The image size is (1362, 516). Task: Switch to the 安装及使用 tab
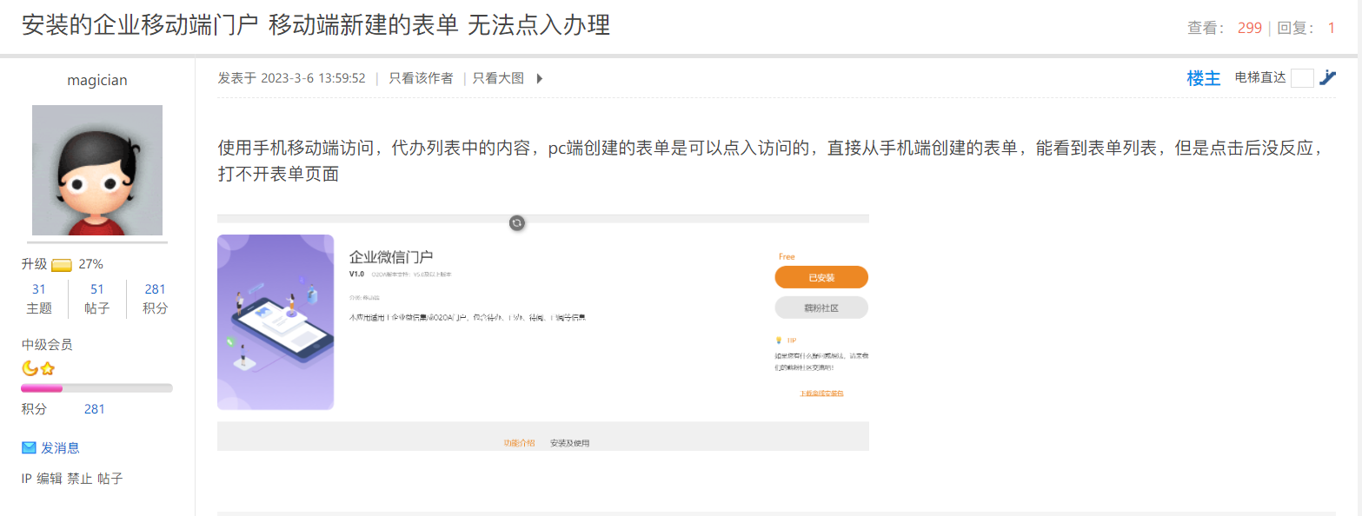click(569, 443)
